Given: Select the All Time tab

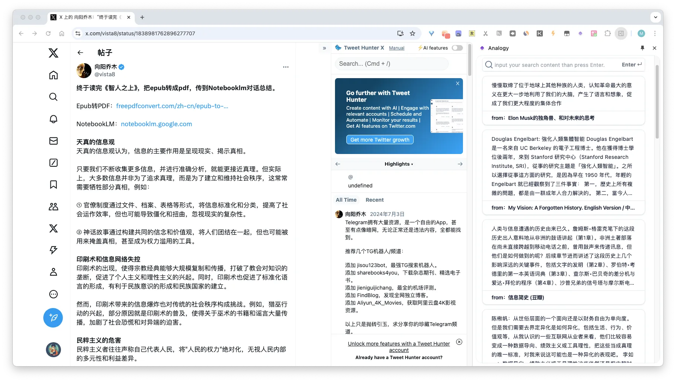Looking at the screenshot, I should (x=346, y=200).
